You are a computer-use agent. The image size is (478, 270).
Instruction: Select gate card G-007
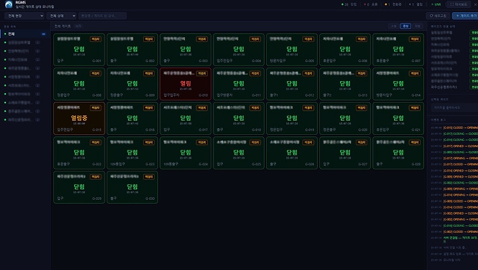pyautogui.click(x=398, y=50)
